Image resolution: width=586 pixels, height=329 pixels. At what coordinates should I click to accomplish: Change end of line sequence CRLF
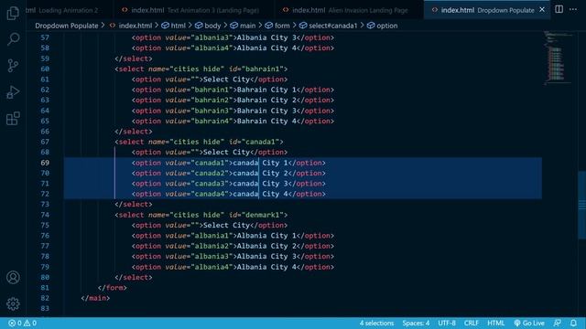(x=472, y=323)
